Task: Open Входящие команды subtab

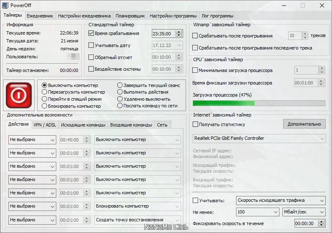Action: (x=131, y=125)
